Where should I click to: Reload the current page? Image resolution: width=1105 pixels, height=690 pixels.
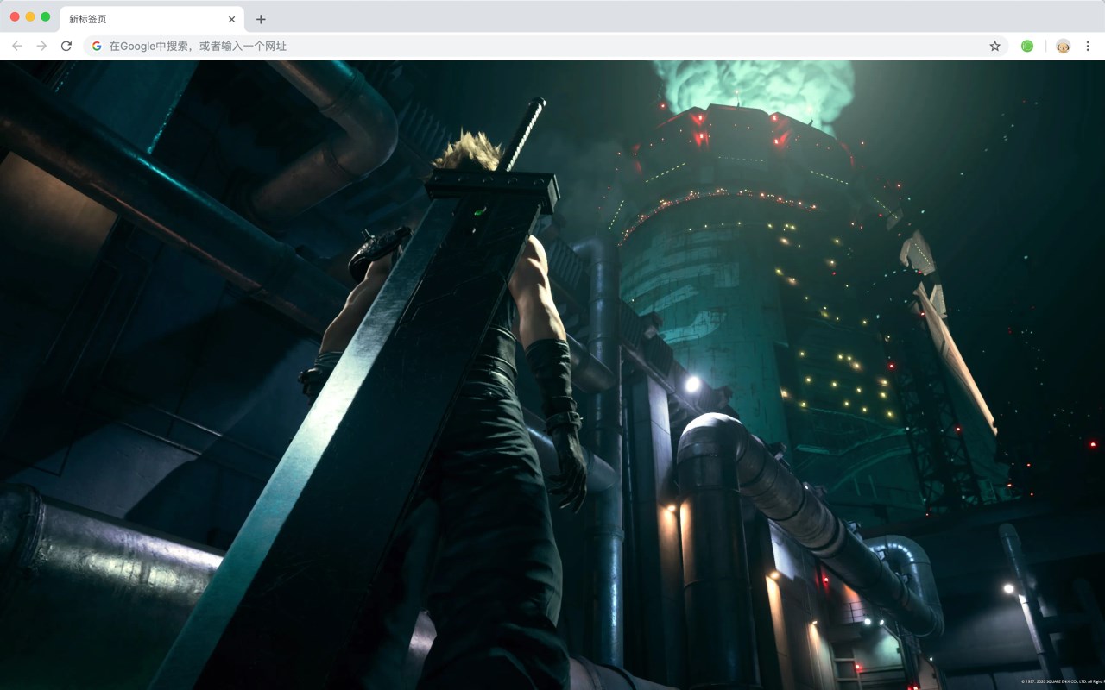(x=66, y=46)
